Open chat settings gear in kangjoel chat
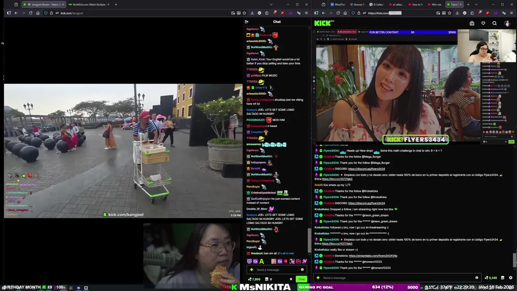The height and width of the screenshot is (291, 517). (x=291, y=279)
